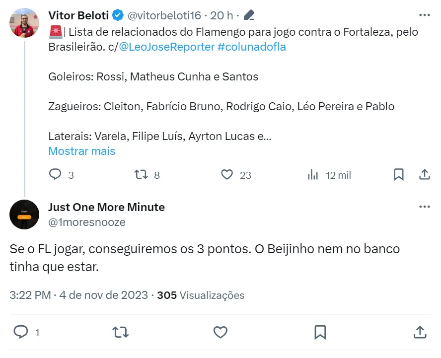Click the @1moresnooze handle
This screenshot has width=441, height=358.
pyautogui.click(x=87, y=222)
